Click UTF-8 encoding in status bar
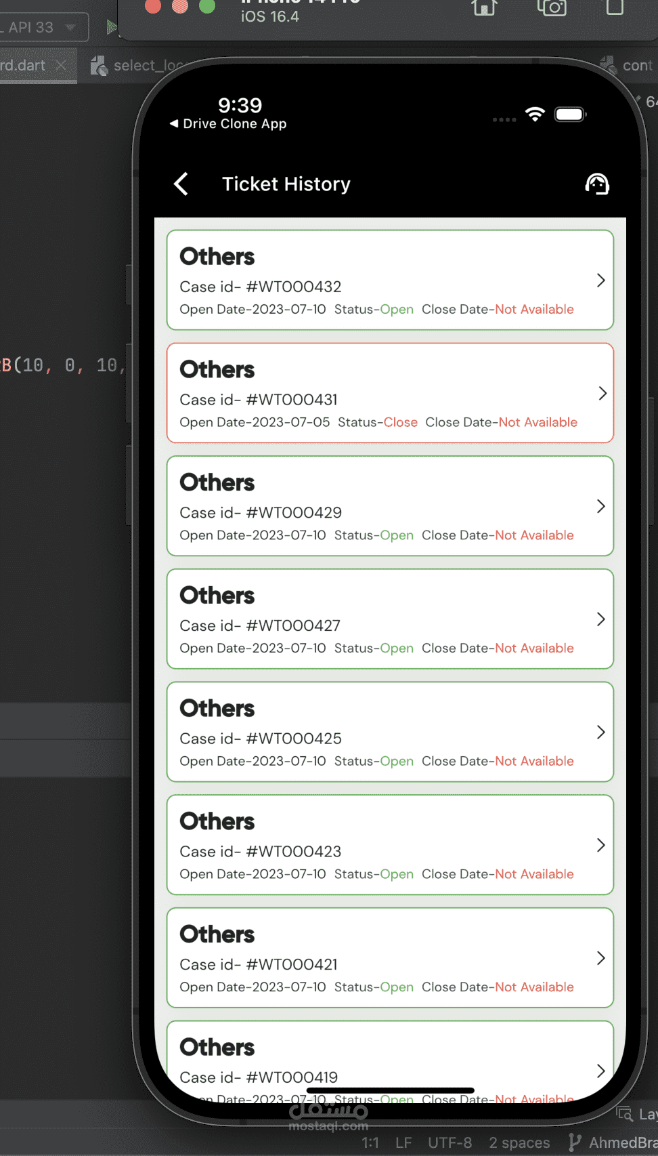Viewport: 658px width, 1156px height. tap(449, 1142)
